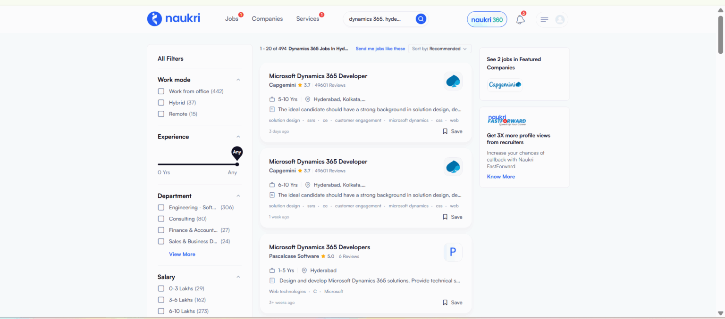
Task: Open the Companies menu
Action: [267, 19]
